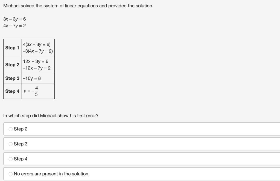Click the –3(4x – 7y = 2) table line
This screenshot has height=181, width=280.
[38, 51]
